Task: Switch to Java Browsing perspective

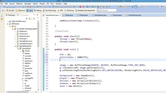Action: click(x=49, y=10)
